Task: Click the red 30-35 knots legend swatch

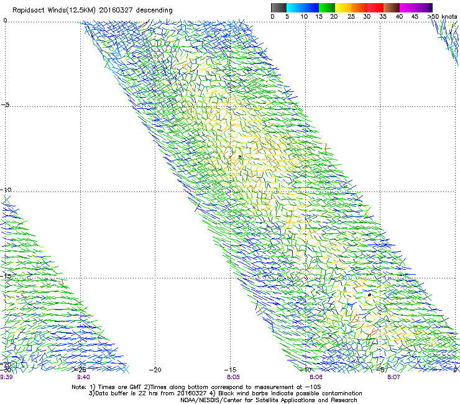Action: [x=375, y=7]
